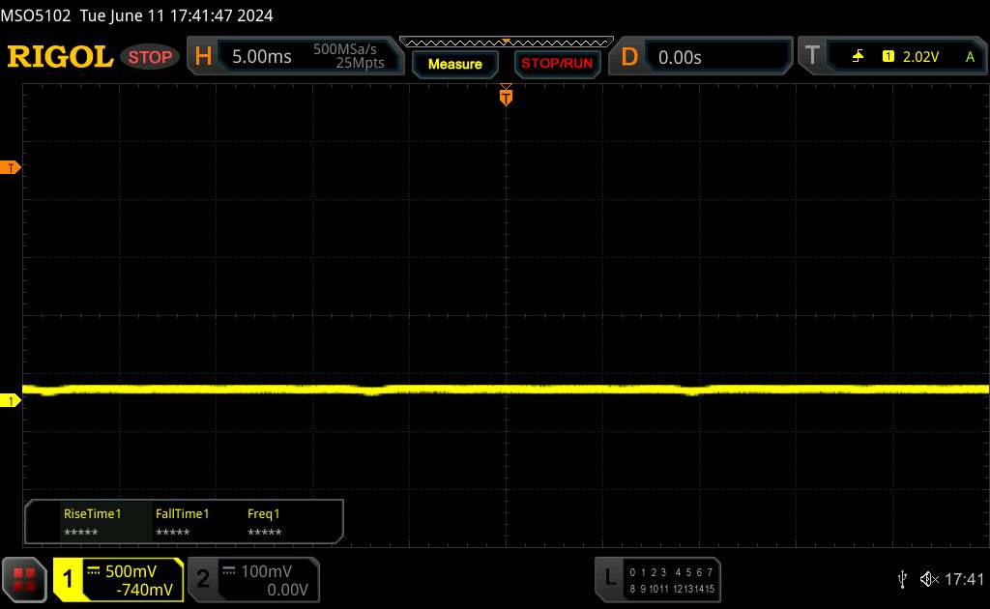Click the trigger sweep mode A indicator
Image resolution: width=990 pixels, height=609 pixels.
970,57
